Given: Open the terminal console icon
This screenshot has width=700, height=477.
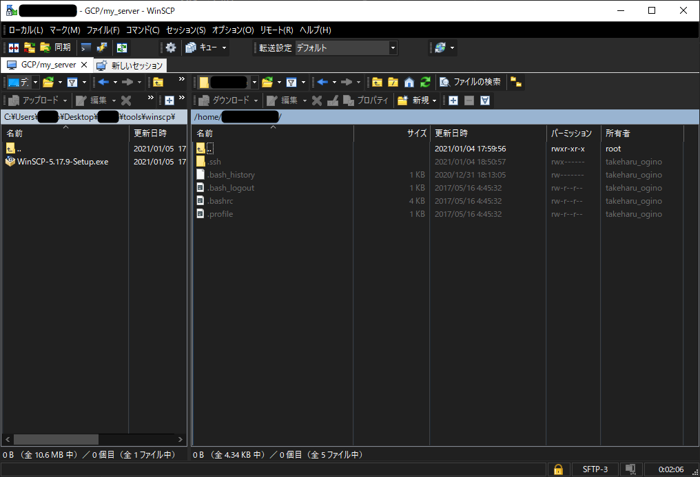Looking at the screenshot, I should tap(86, 47).
